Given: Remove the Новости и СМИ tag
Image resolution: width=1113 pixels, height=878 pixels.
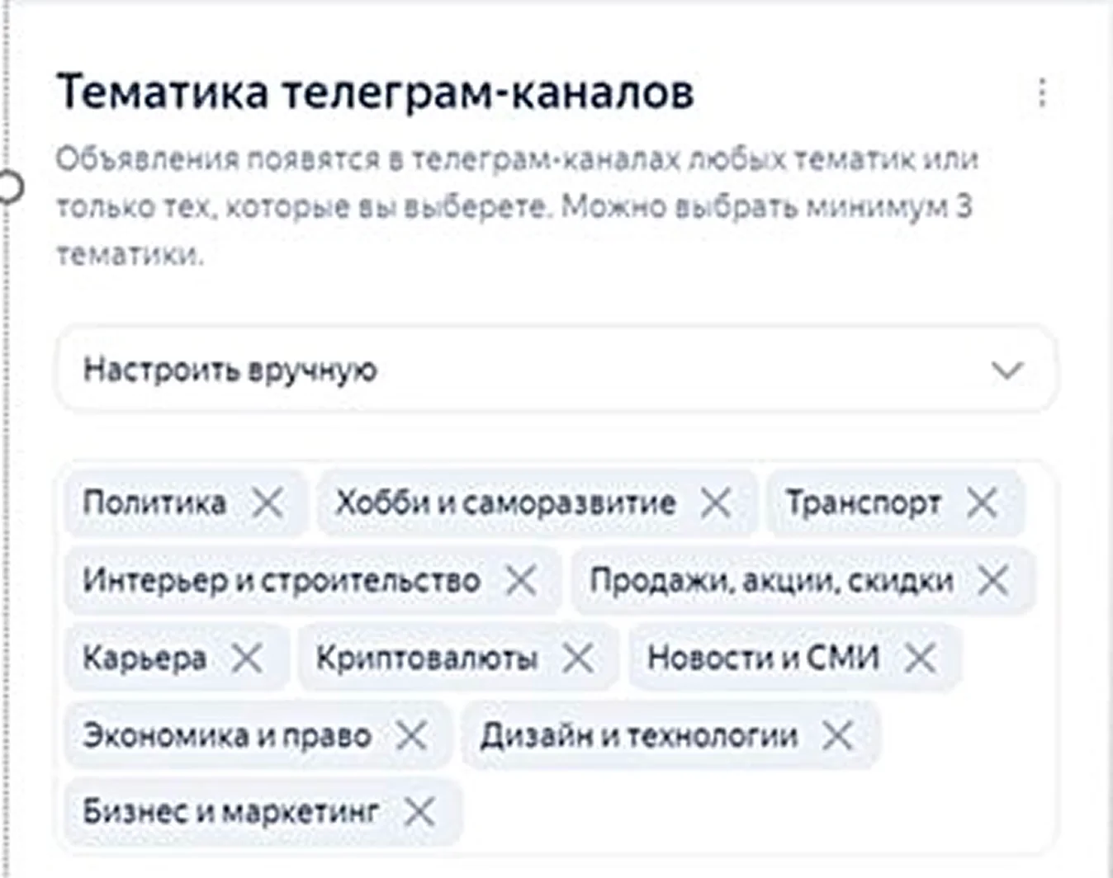Looking at the screenshot, I should 920,658.
